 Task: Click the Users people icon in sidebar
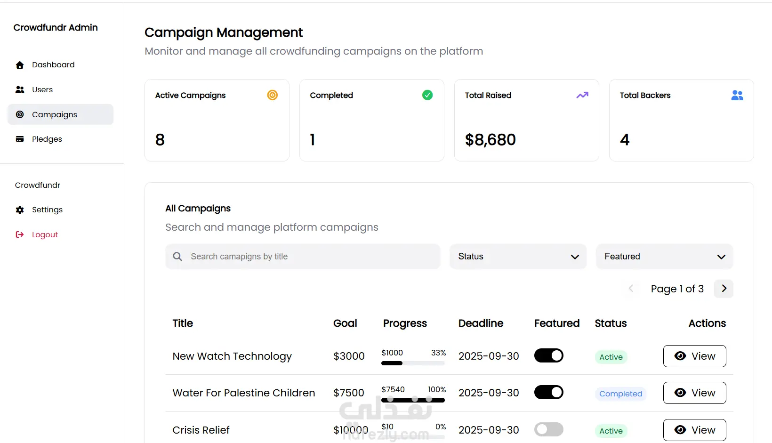(x=20, y=89)
